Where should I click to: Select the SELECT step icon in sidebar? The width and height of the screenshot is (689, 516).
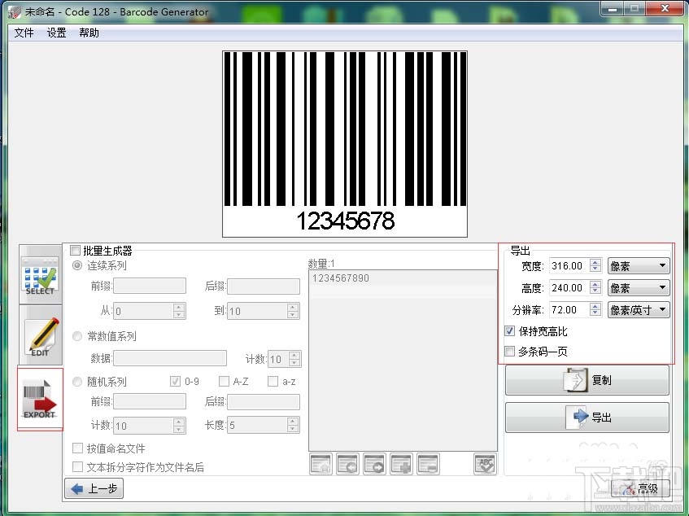(40, 275)
